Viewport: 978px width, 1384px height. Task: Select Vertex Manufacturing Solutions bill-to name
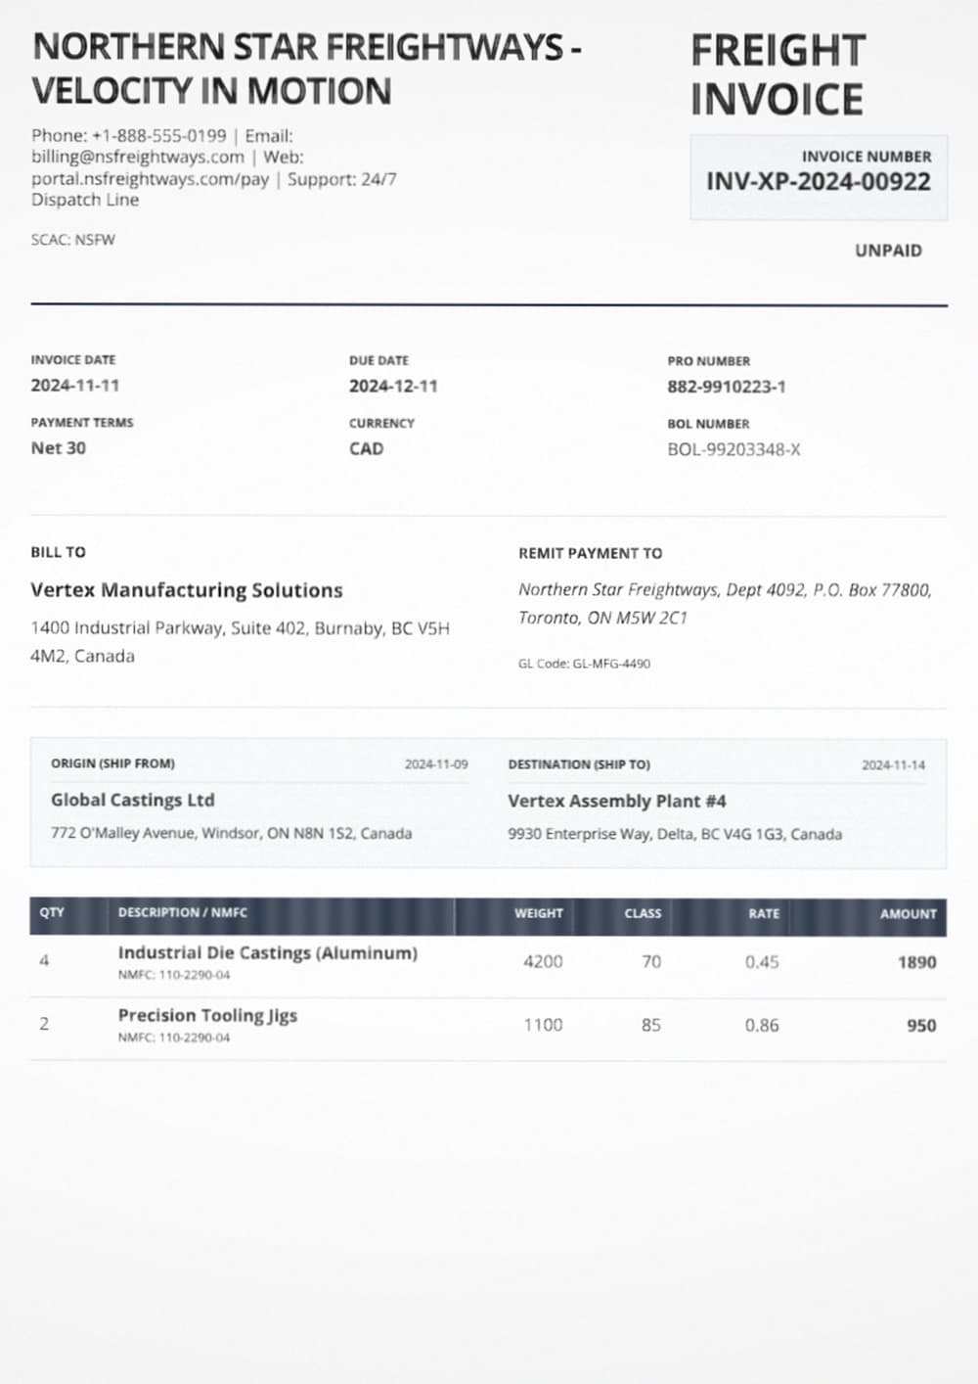187,590
